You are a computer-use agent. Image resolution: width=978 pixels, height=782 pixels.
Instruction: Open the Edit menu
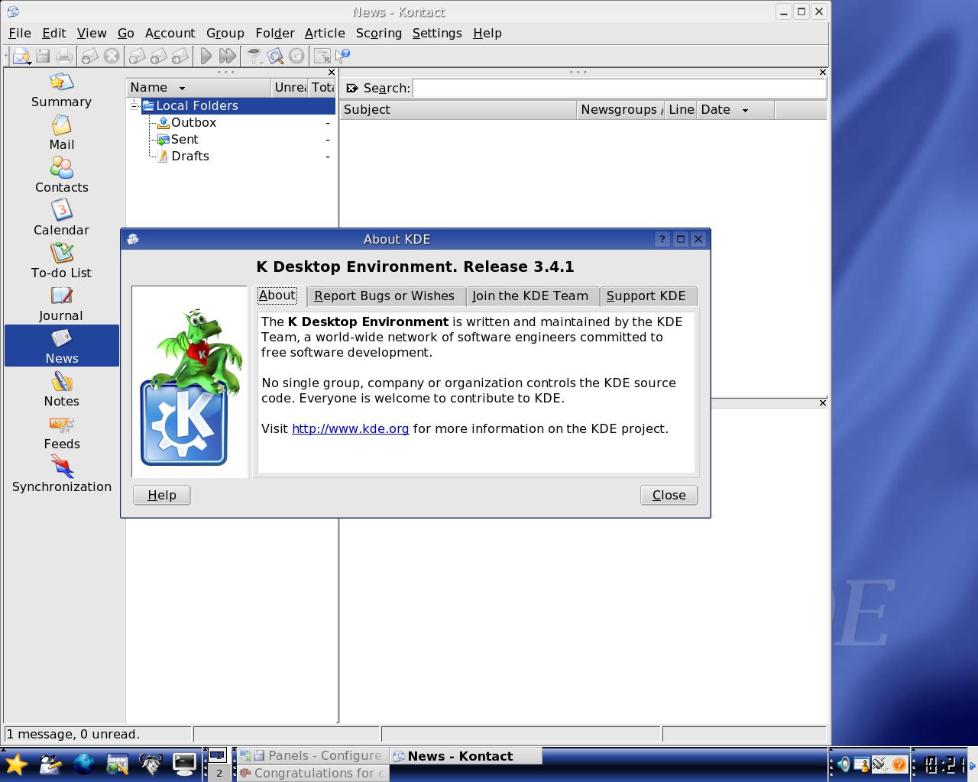pyautogui.click(x=53, y=33)
